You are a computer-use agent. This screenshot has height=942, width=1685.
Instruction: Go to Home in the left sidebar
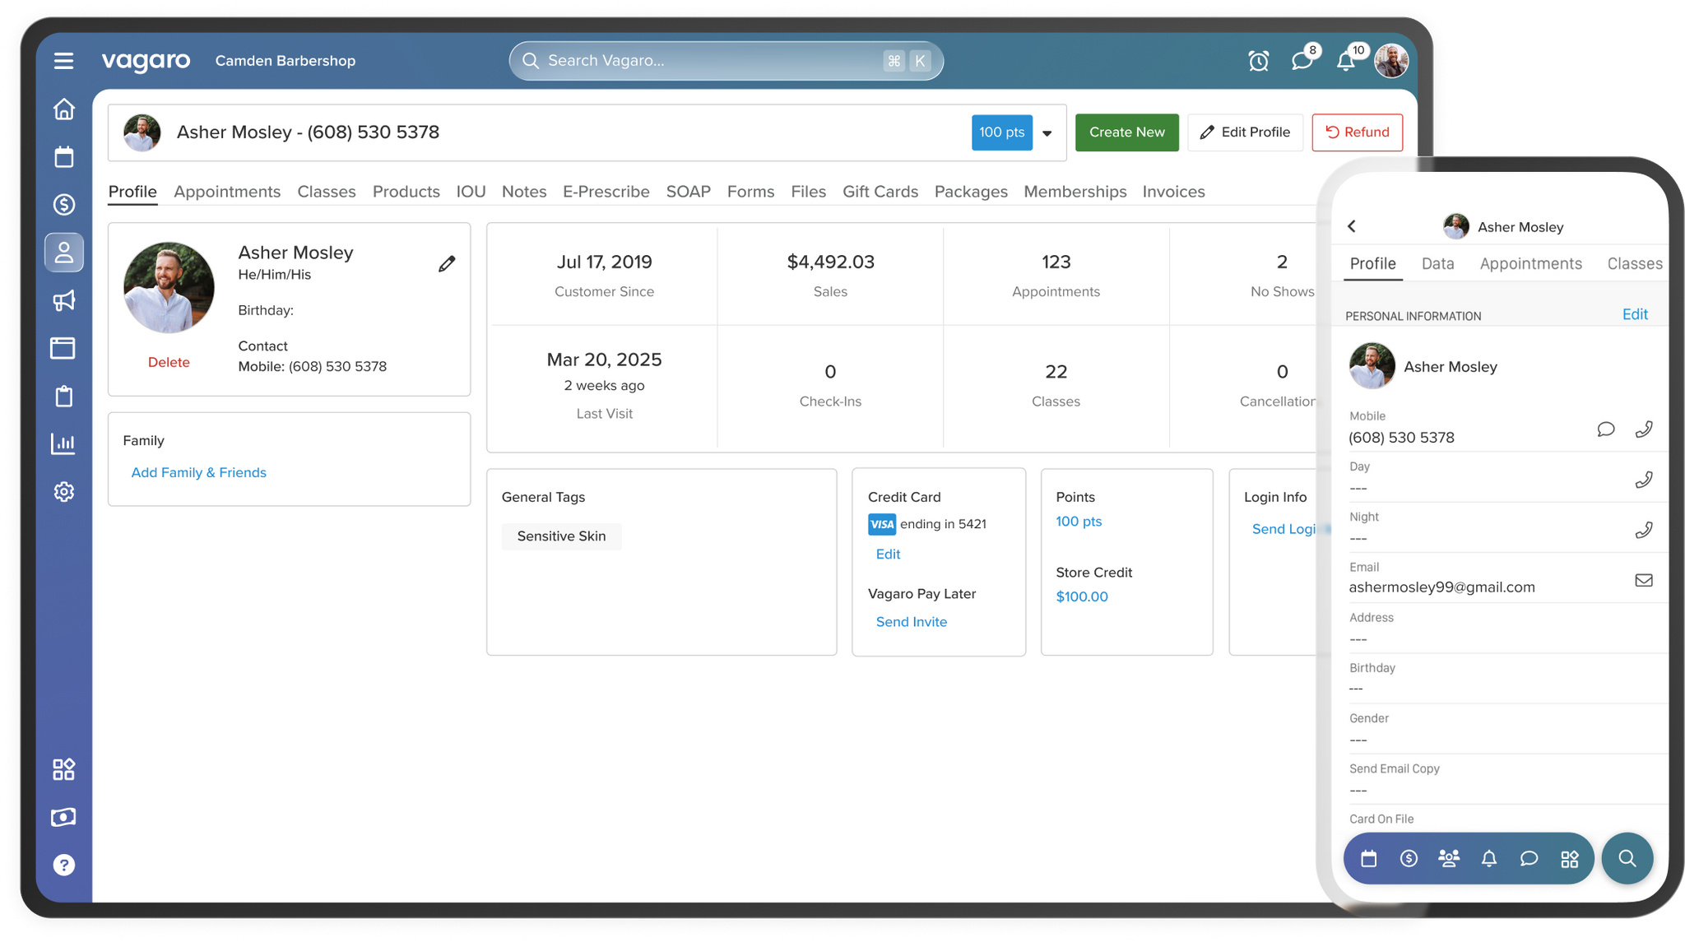pos(63,109)
